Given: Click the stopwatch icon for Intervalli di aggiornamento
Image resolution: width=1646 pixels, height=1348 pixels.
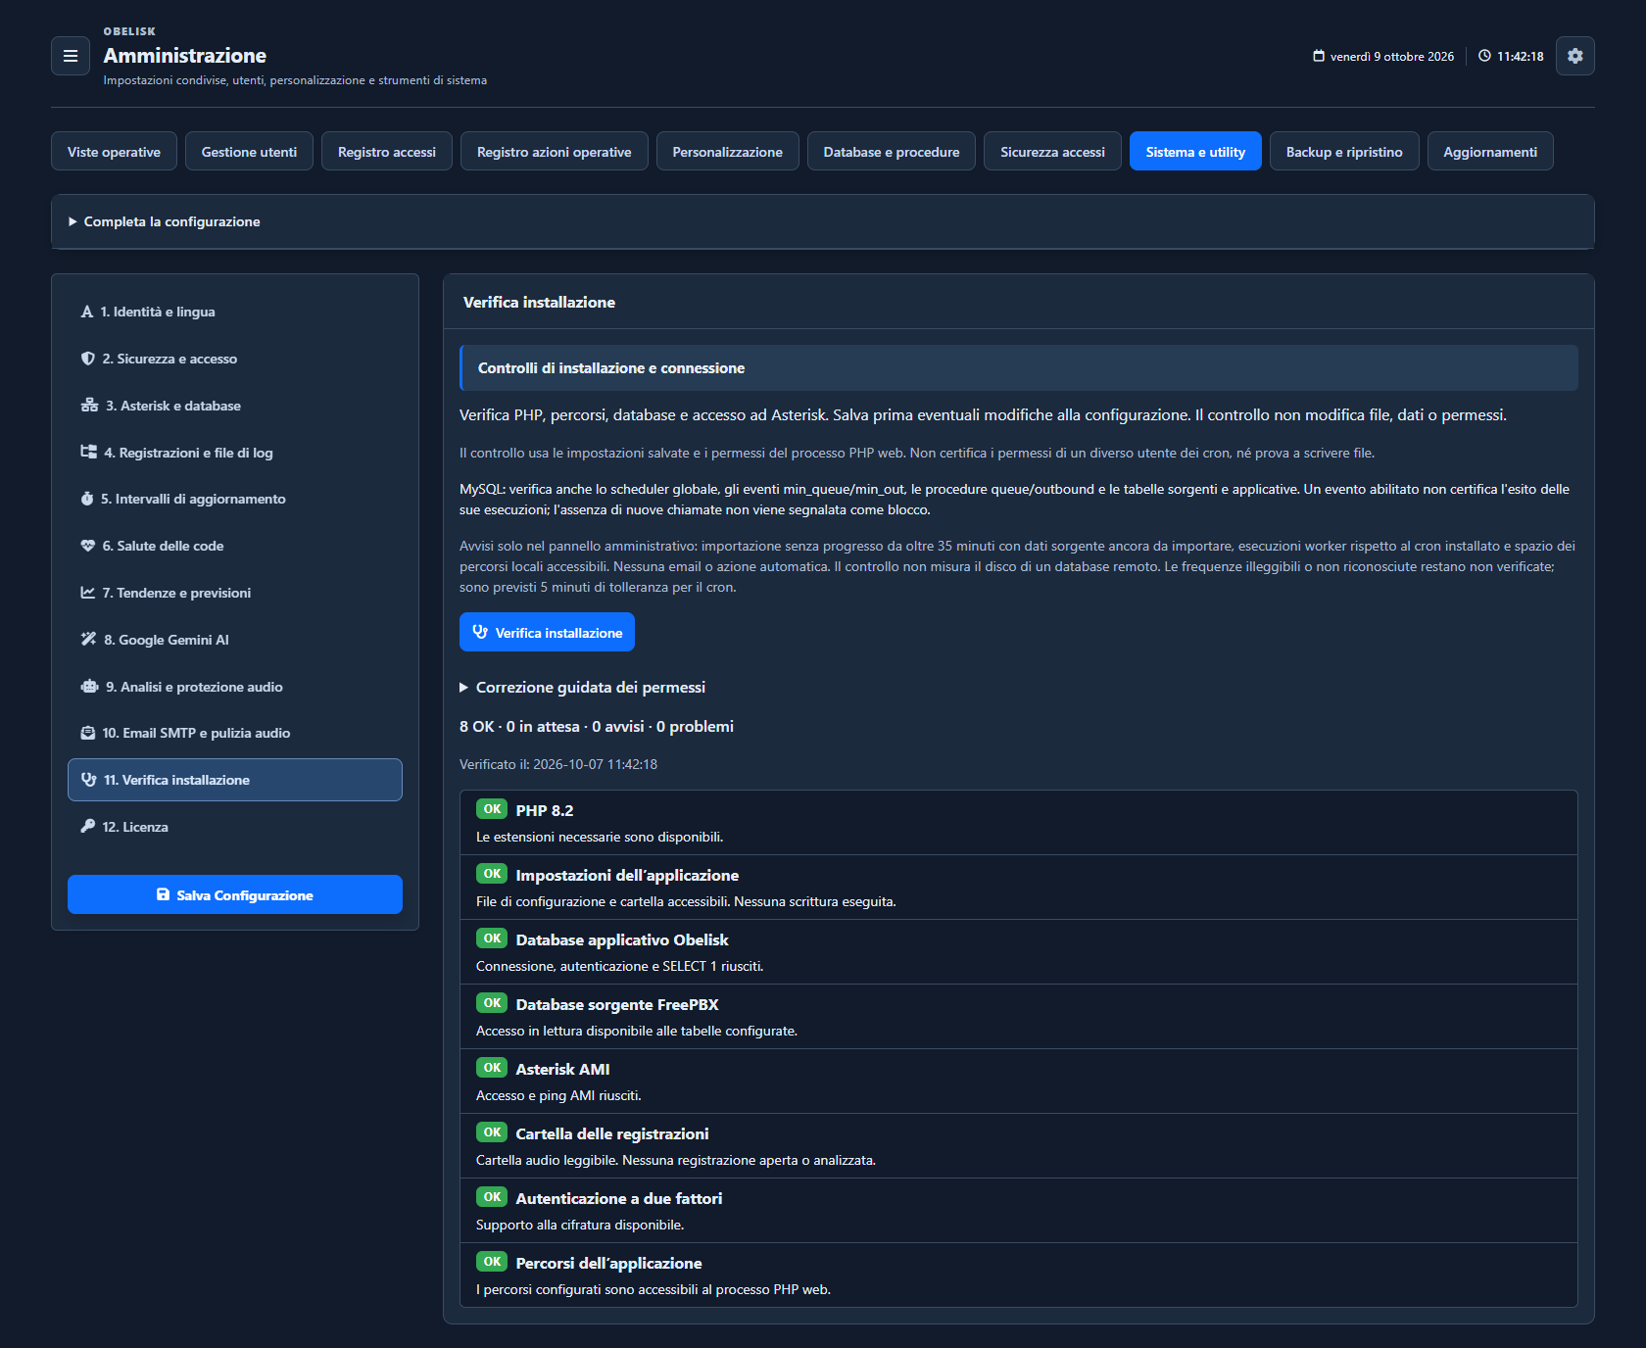Looking at the screenshot, I should coord(87,499).
